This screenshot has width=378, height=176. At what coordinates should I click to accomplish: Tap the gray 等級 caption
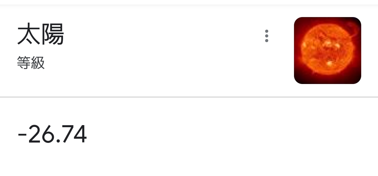31,63
